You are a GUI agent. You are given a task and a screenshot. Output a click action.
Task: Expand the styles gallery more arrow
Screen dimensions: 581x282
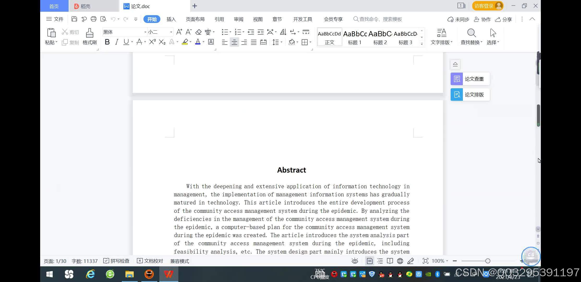pyautogui.click(x=422, y=44)
